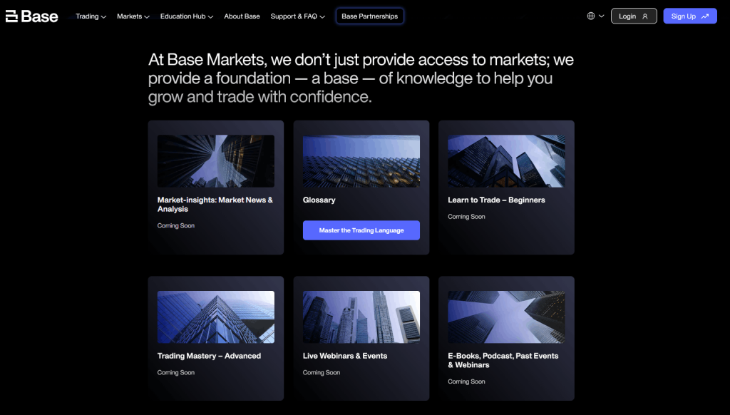Click Coming Soon under Live Webinars
The image size is (730, 415).
(322, 373)
